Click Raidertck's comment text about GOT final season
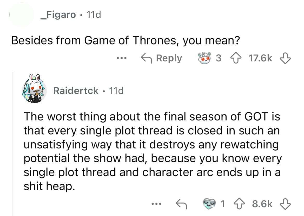This screenshot has width=304, height=216. click(x=152, y=152)
